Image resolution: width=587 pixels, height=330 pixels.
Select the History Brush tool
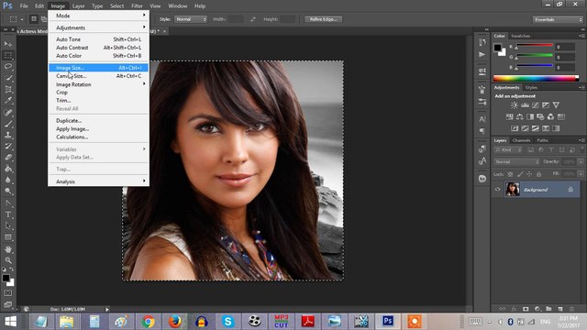click(x=8, y=147)
